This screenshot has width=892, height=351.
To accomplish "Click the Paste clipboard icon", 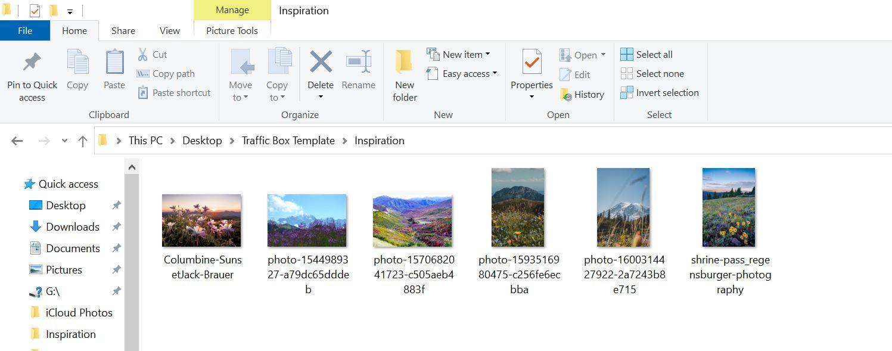I will tap(114, 62).
